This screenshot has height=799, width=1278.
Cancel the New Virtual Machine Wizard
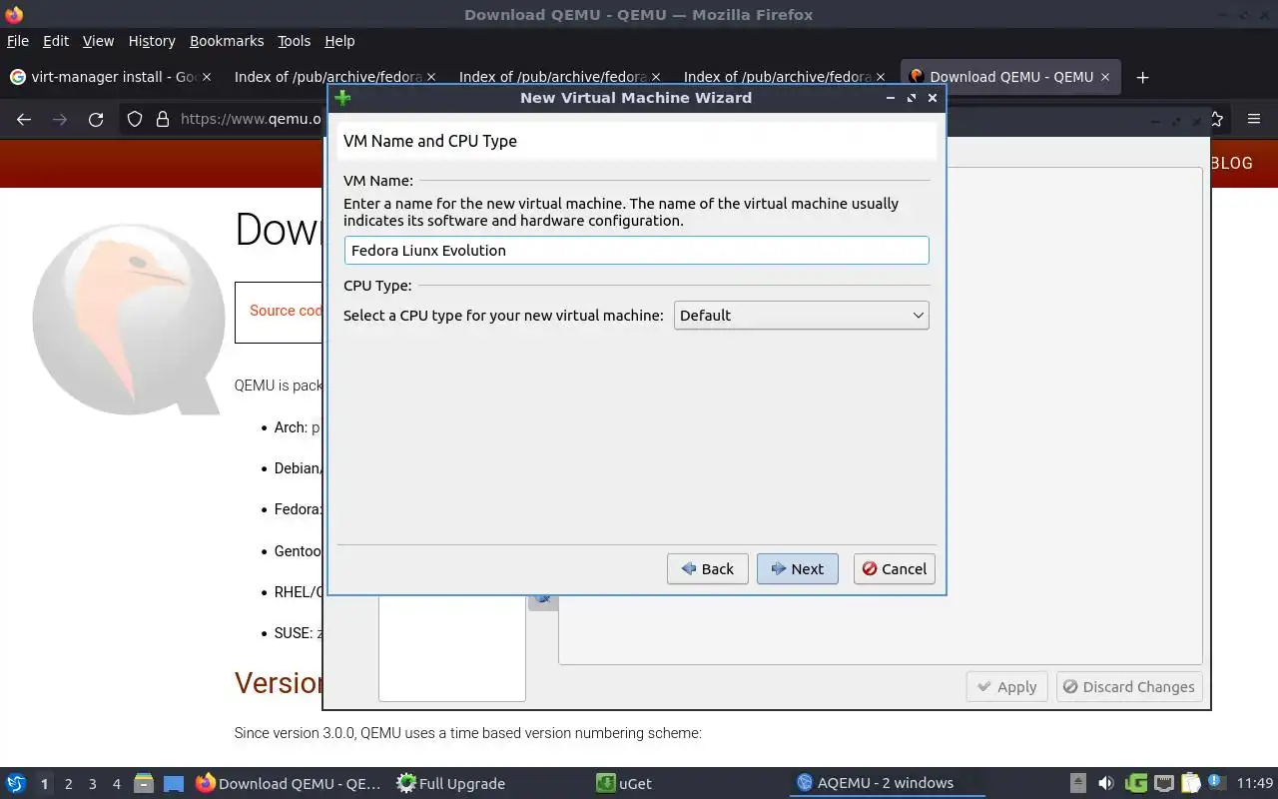(x=895, y=569)
